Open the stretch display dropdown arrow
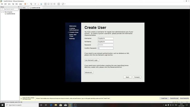Viewport: 190px width, 107px height. (65, 4)
